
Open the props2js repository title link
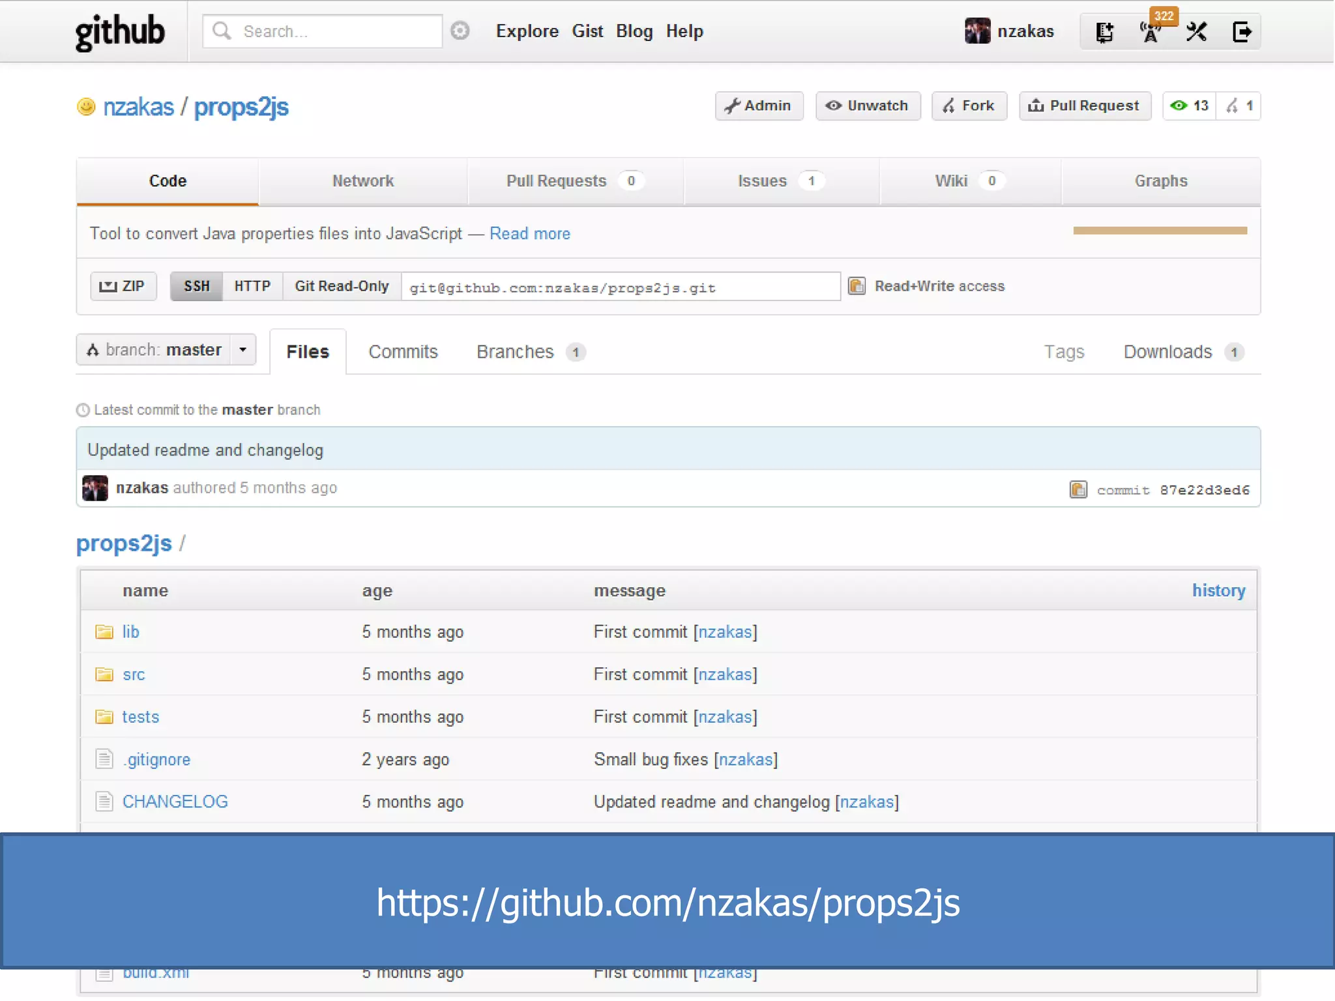click(x=241, y=107)
